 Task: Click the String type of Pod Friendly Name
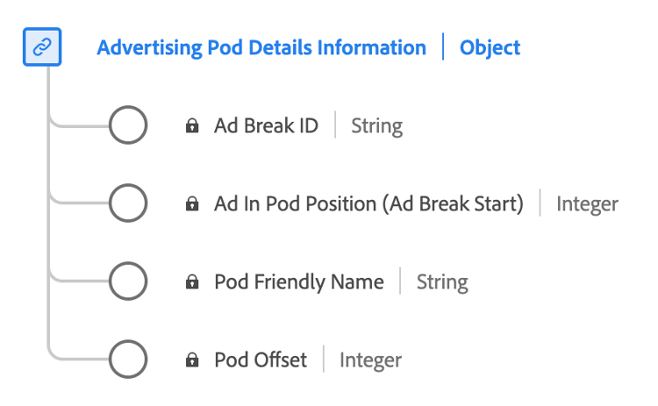click(441, 281)
